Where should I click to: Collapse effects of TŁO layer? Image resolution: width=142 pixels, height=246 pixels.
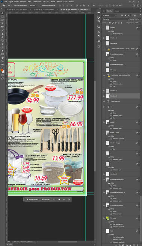click(x=139, y=231)
